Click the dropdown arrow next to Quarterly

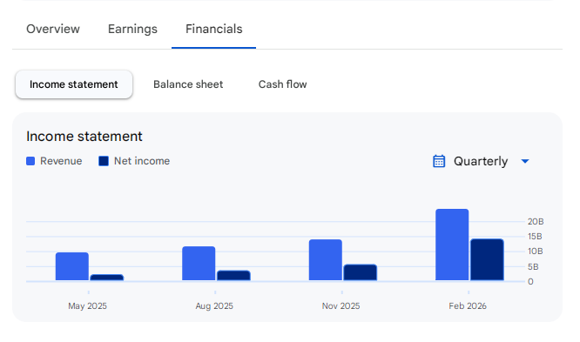pyautogui.click(x=525, y=161)
